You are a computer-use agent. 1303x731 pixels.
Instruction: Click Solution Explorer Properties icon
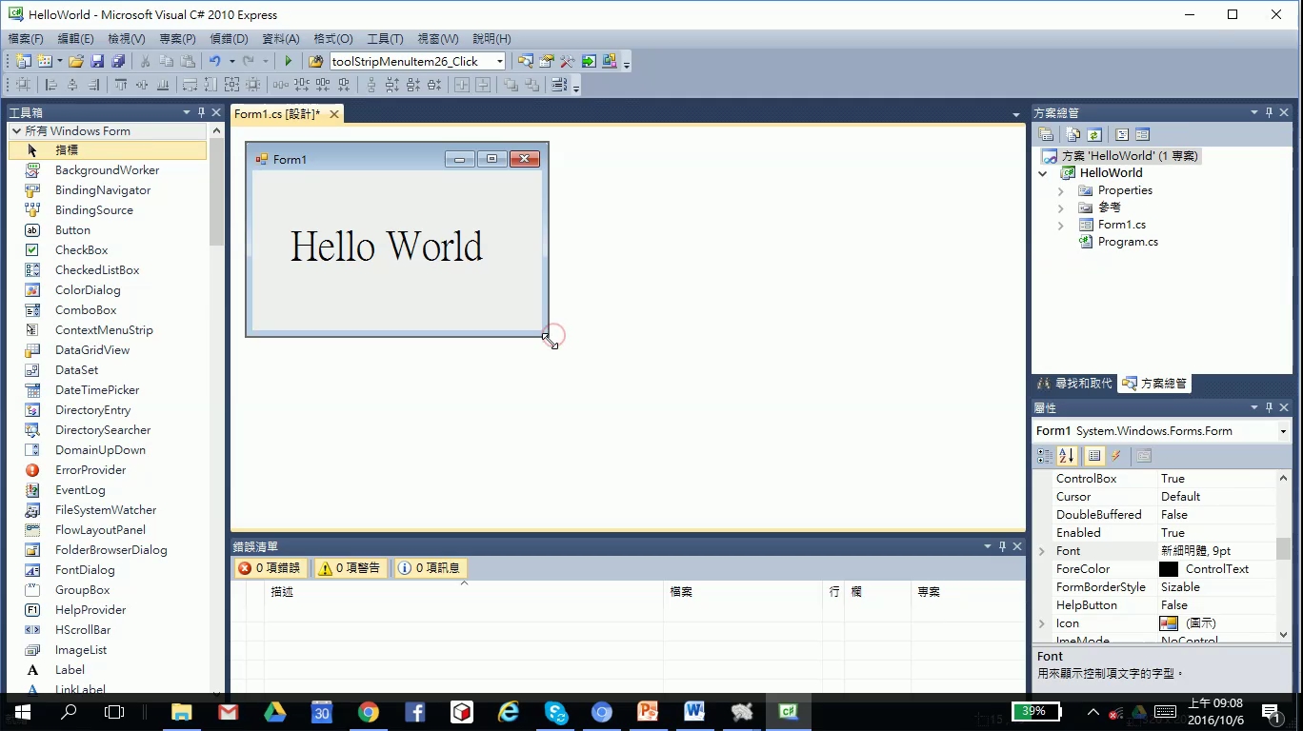point(1046,134)
